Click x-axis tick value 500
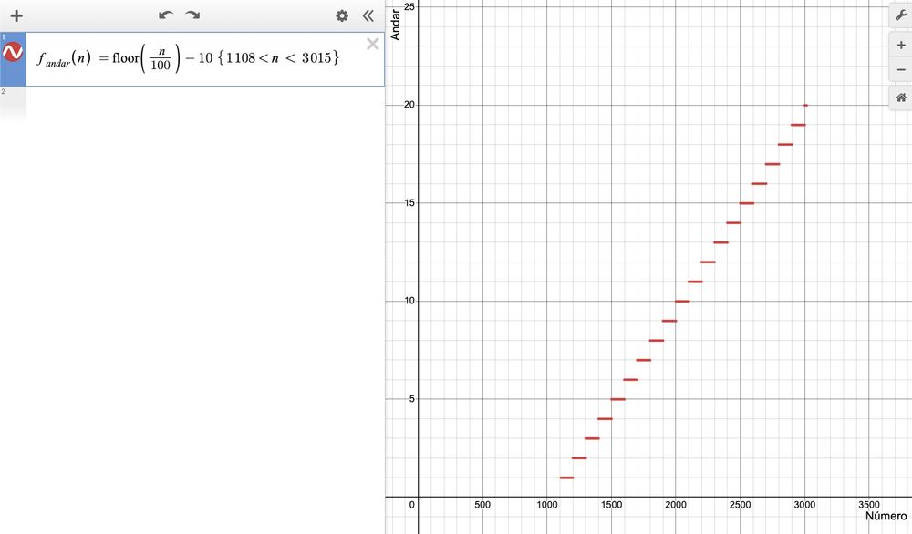912x534 pixels. pos(482,505)
